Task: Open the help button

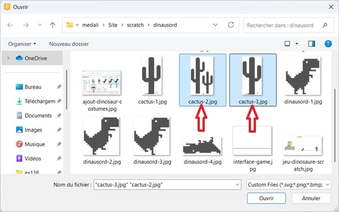Action: pyautogui.click(x=328, y=44)
